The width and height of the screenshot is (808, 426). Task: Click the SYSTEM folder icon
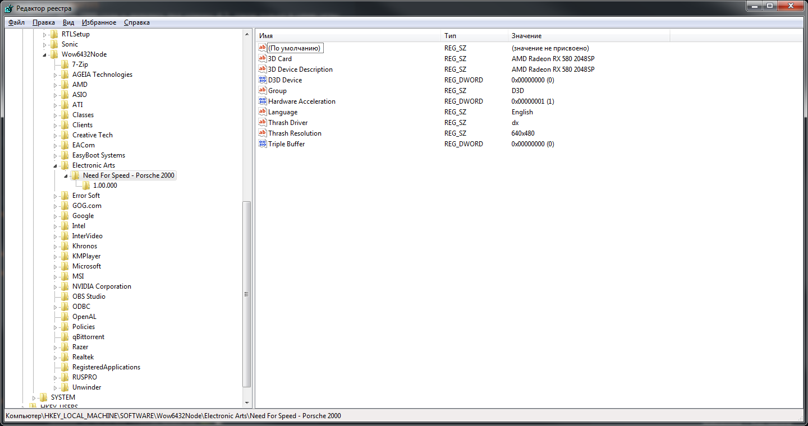click(44, 397)
